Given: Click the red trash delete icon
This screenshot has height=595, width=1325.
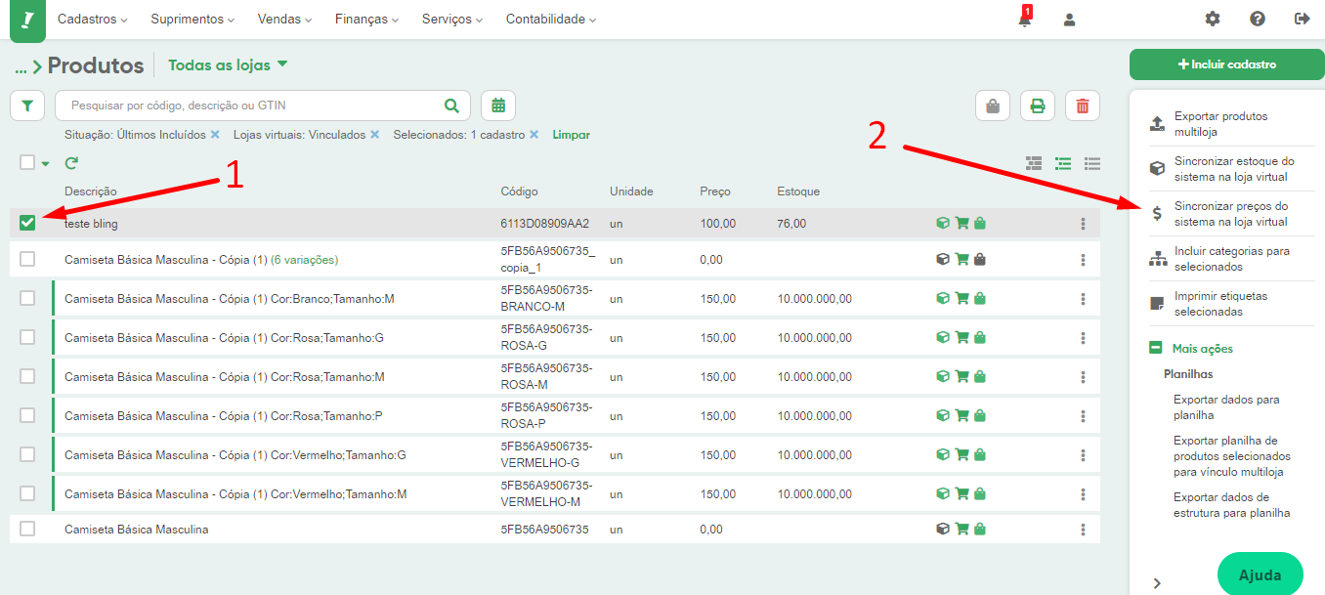Looking at the screenshot, I should point(1082,106).
